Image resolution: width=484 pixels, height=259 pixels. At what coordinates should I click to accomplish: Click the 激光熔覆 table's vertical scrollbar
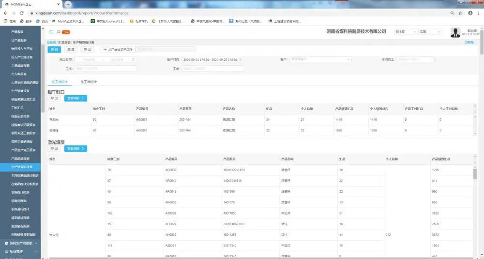click(x=475, y=174)
